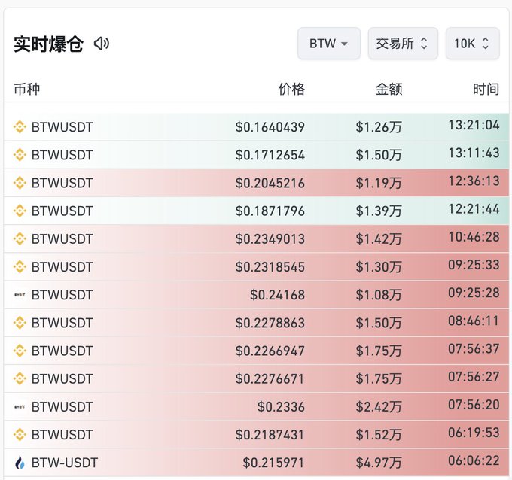
Task: Click timestamp 13:11:43
Action: (474, 153)
